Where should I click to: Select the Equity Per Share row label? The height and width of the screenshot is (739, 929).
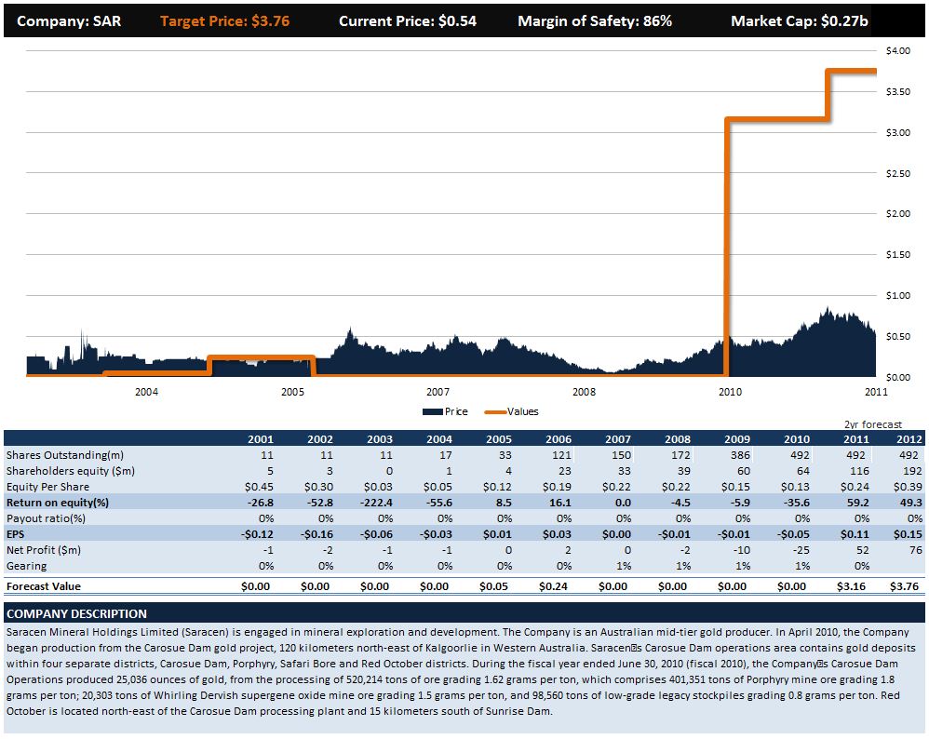(48, 487)
